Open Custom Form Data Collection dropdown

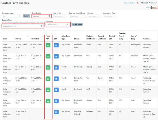pyautogui.click(x=23, y=26)
